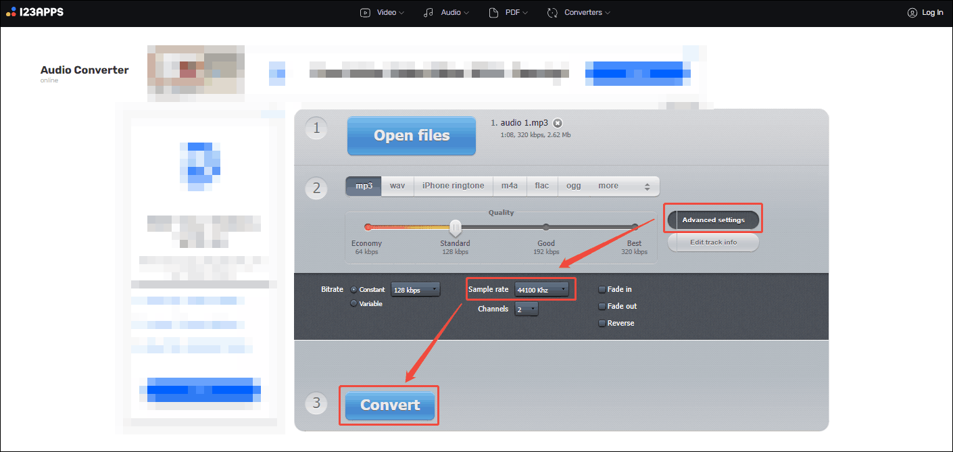The width and height of the screenshot is (953, 452).
Task: Click the 123APPS logo
Action: [x=34, y=12]
